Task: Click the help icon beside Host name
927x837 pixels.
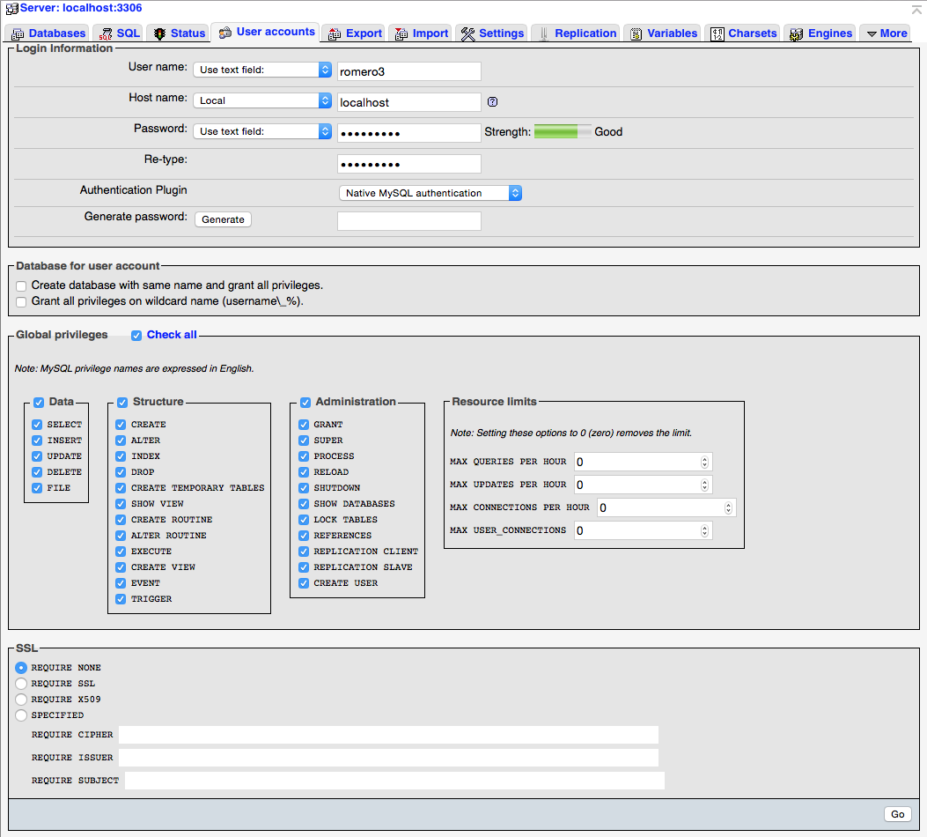Action: (x=492, y=101)
